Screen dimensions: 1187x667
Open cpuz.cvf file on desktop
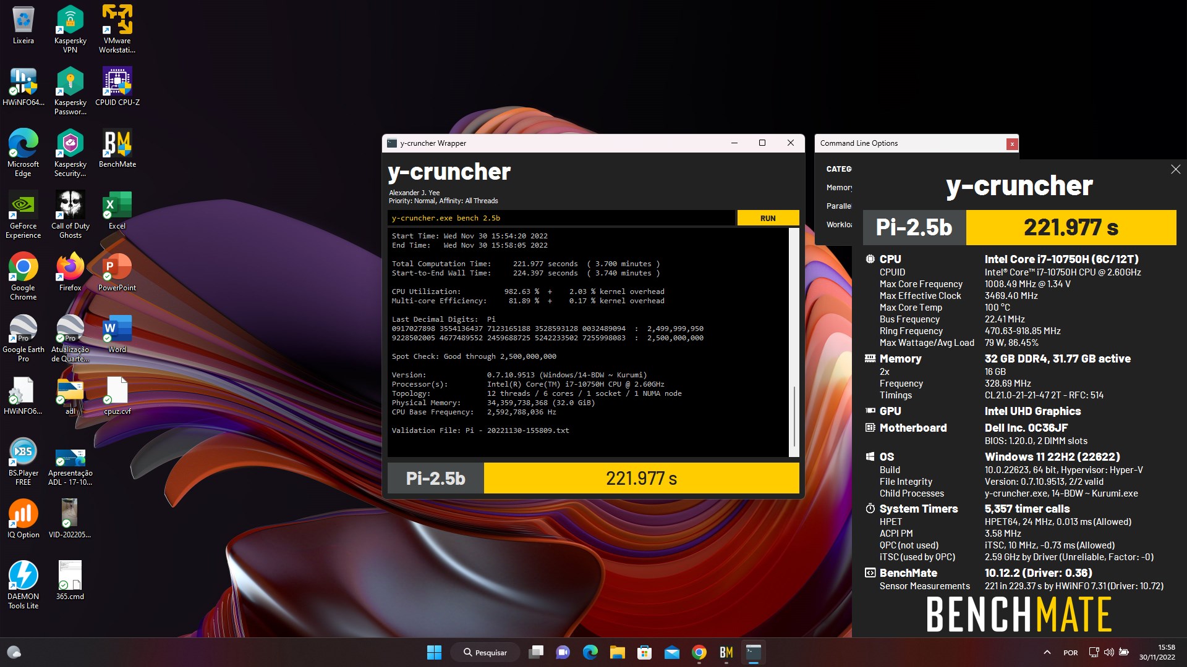coord(117,396)
